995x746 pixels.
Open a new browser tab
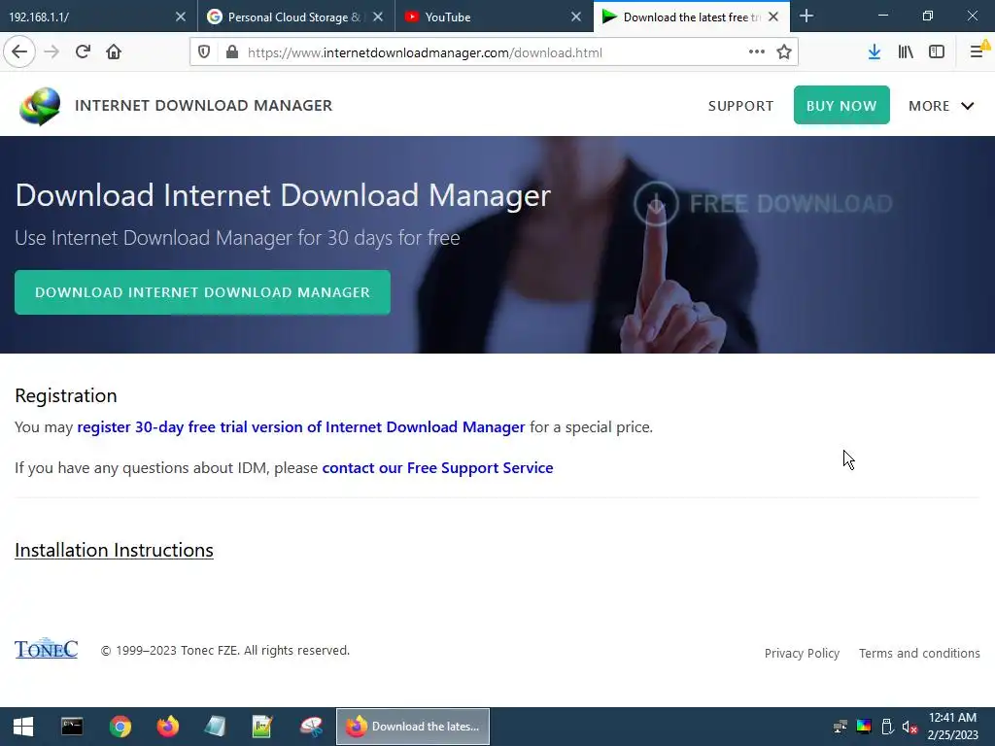[806, 16]
